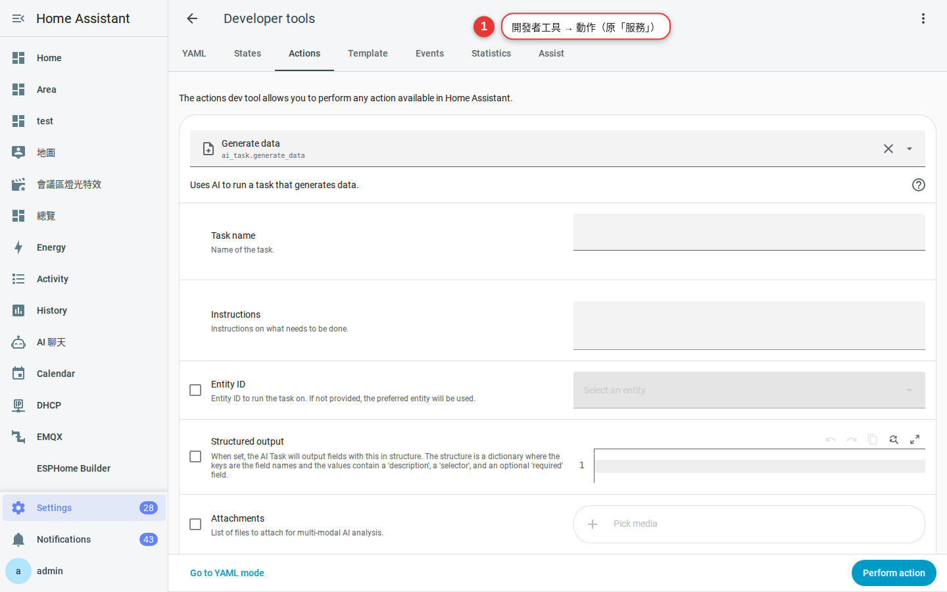The width and height of the screenshot is (947, 592).
Task: Open the AI 聊天 robot icon
Action: (x=18, y=342)
